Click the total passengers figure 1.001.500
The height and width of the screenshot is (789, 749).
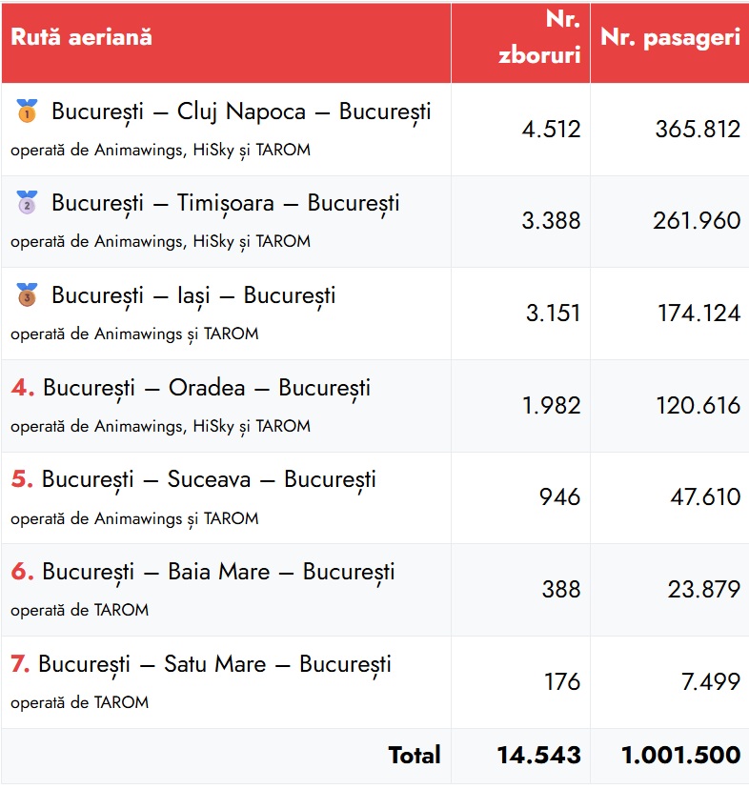click(x=680, y=756)
